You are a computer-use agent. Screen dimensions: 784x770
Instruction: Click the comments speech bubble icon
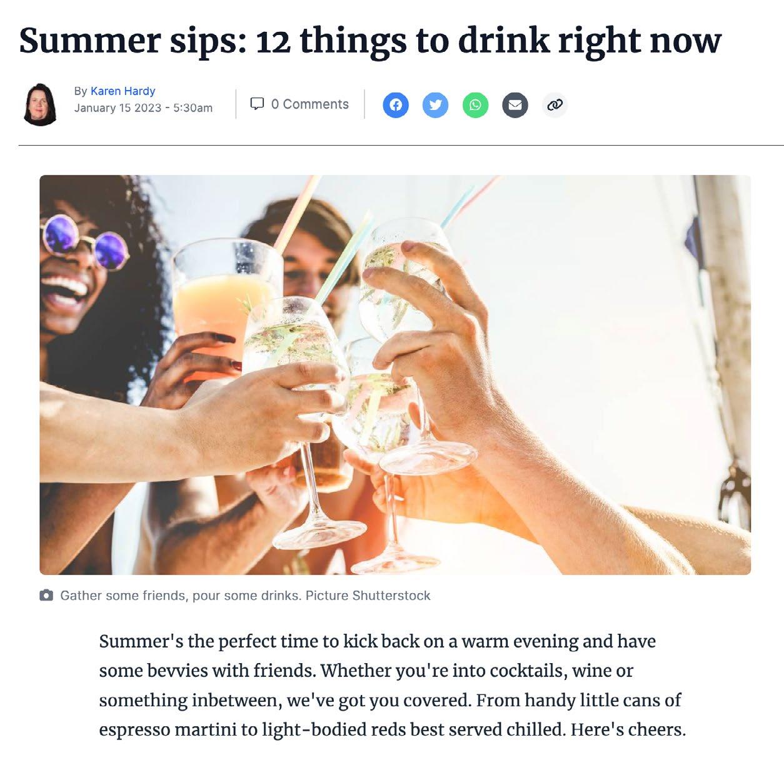[x=257, y=104]
